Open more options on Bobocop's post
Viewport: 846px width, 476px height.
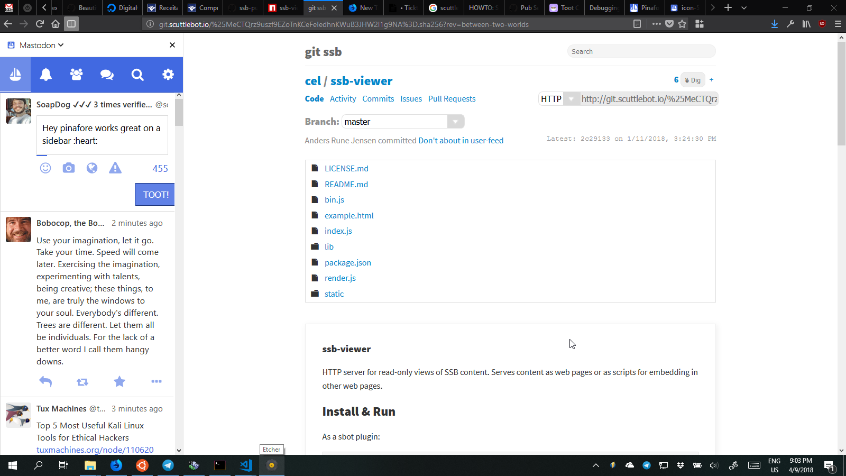157,381
